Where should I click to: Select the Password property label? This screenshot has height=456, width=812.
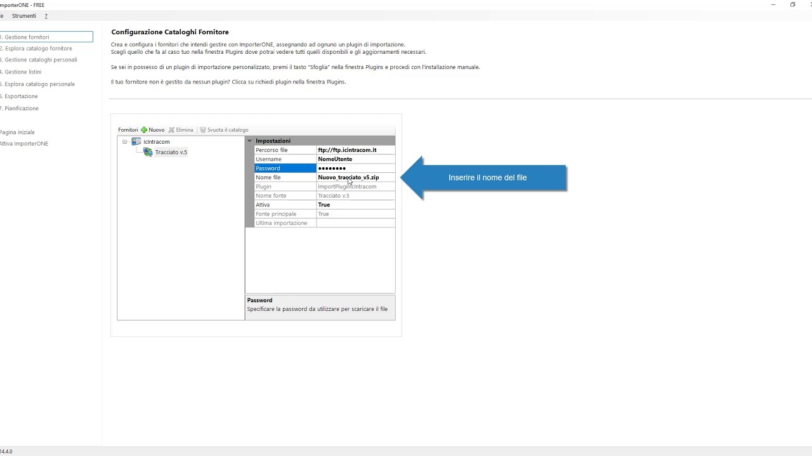[285, 168]
